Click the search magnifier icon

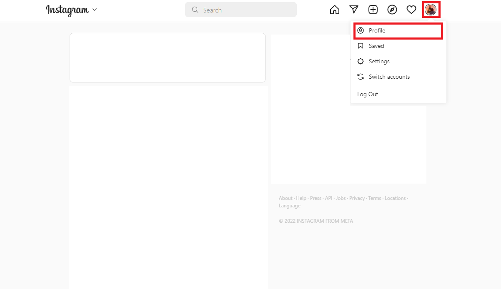point(195,10)
